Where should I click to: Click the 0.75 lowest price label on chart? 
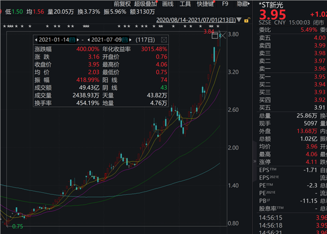[18, 226]
